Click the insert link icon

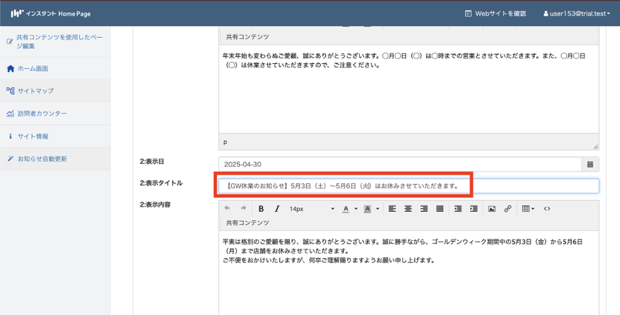click(x=508, y=209)
